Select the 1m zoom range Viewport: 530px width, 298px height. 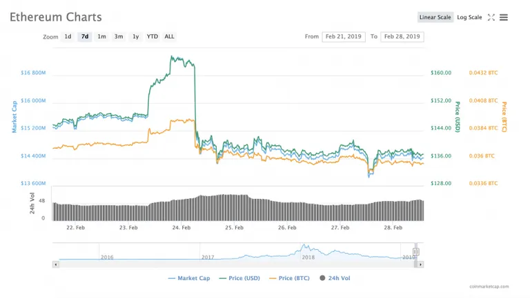click(x=101, y=36)
